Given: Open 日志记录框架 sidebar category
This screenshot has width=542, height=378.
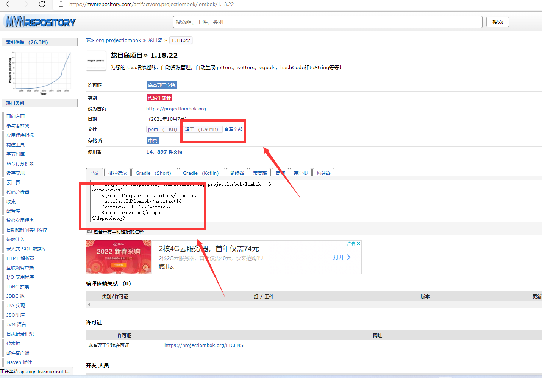Looking at the screenshot, I should point(20,334).
